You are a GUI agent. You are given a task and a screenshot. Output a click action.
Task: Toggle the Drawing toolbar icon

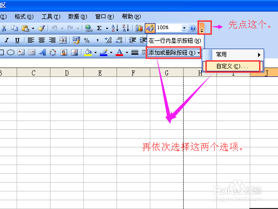[150, 28]
